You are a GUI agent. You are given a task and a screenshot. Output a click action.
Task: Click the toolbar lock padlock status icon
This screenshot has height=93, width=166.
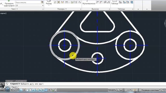click(x=163, y=90)
